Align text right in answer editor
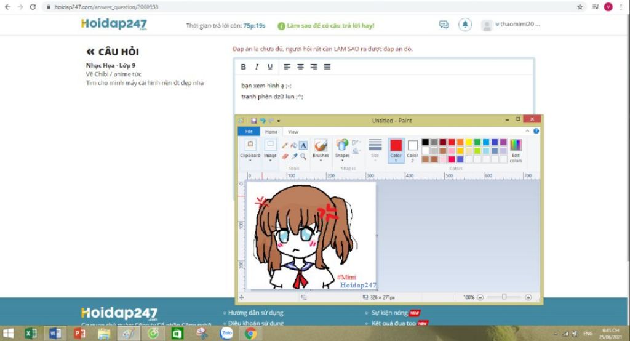This screenshot has height=341, width=630. click(314, 66)
